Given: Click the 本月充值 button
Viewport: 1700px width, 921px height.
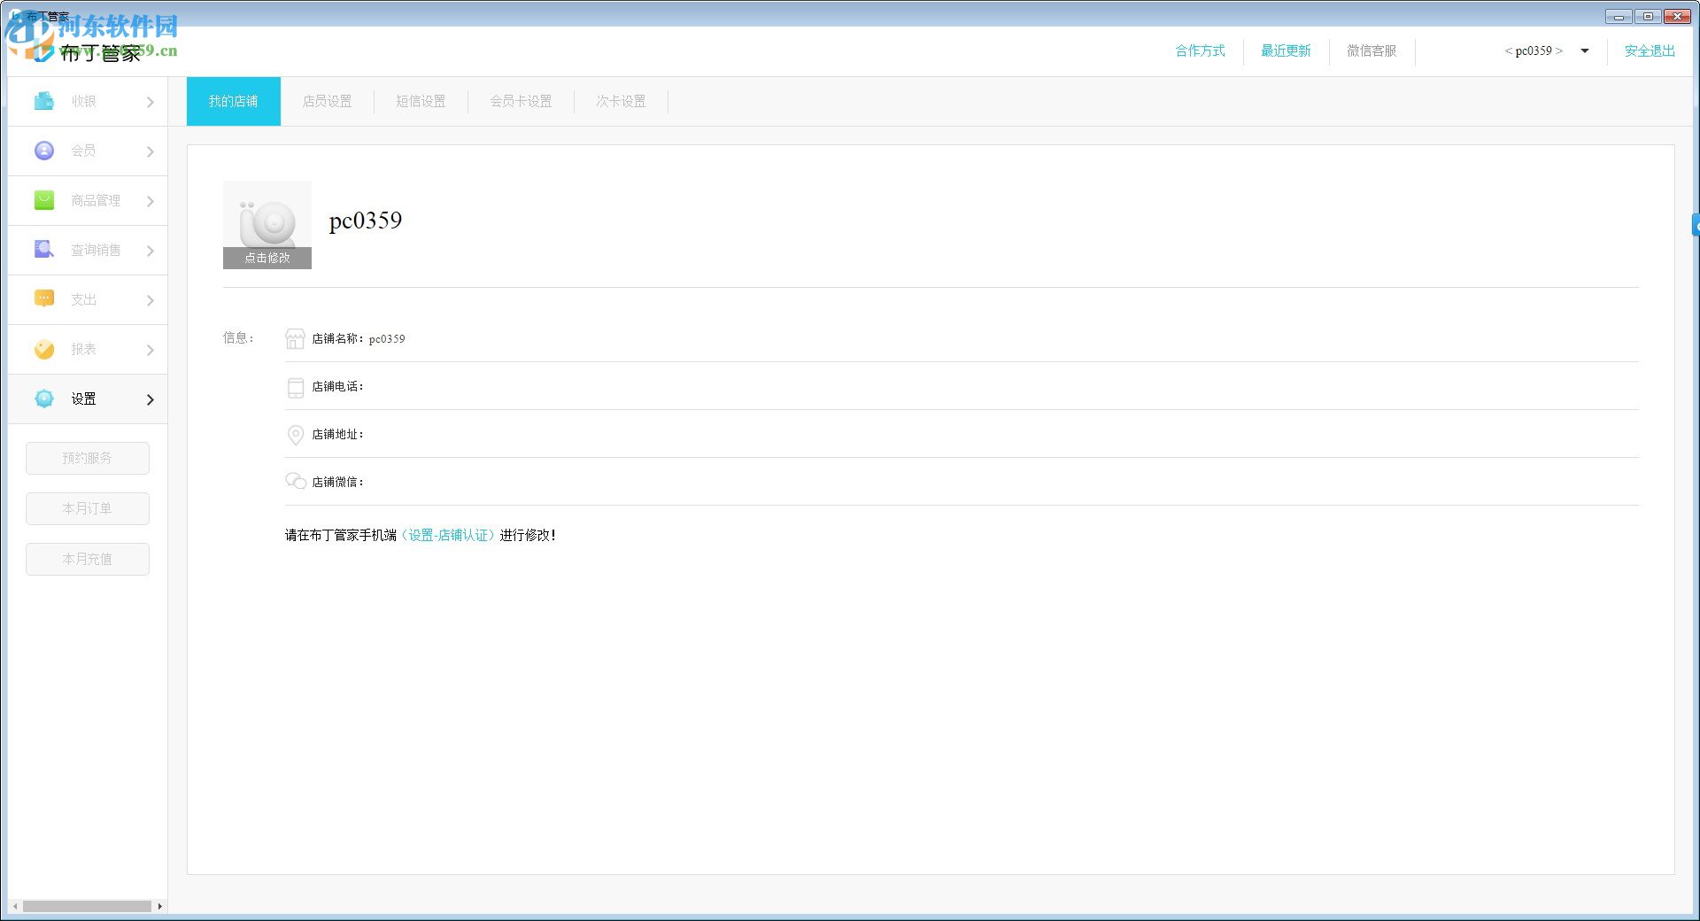Looking at the screenshot, I should 88,559.
